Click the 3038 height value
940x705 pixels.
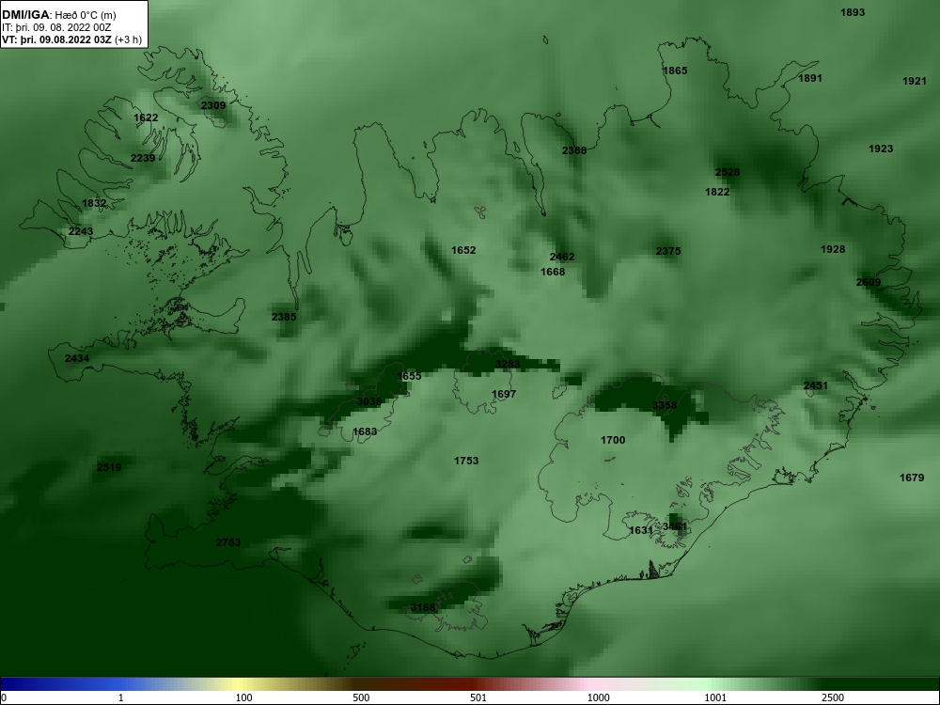click(369, 401)
